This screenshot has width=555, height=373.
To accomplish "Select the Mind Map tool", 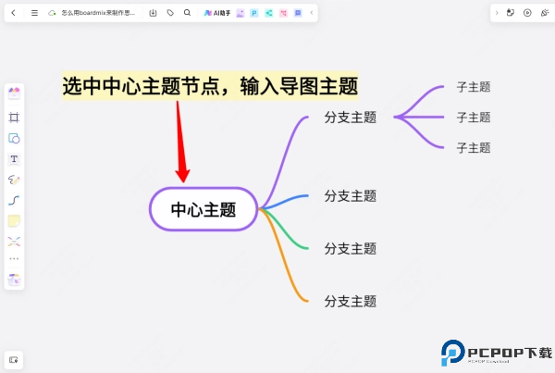I will tap(14, 241).
